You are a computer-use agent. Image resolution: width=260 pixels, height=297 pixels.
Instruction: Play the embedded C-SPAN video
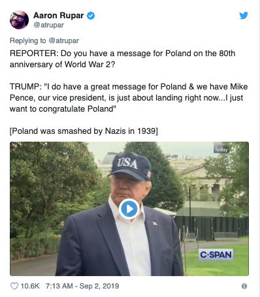129,209
